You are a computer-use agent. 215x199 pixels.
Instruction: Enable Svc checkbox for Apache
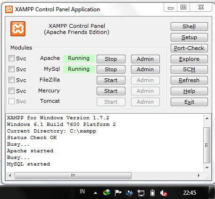pos(11,58)
